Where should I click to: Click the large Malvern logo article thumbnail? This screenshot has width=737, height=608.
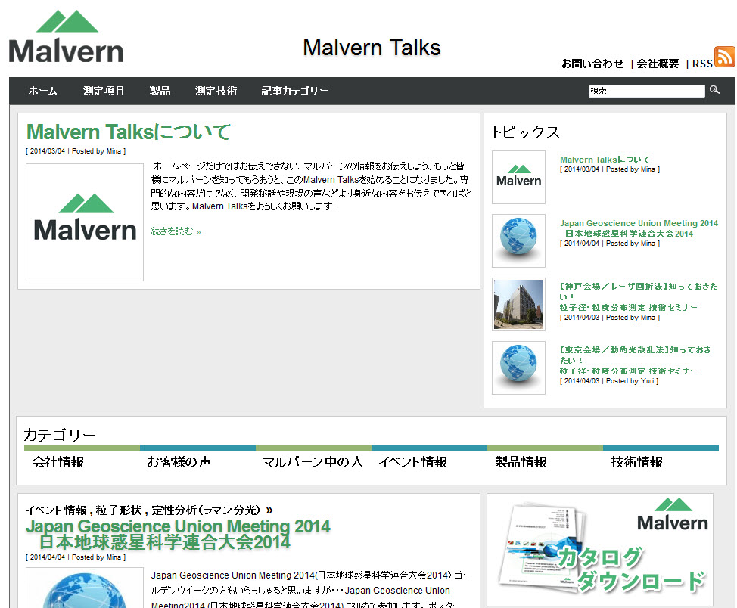(x=85, y=222)
